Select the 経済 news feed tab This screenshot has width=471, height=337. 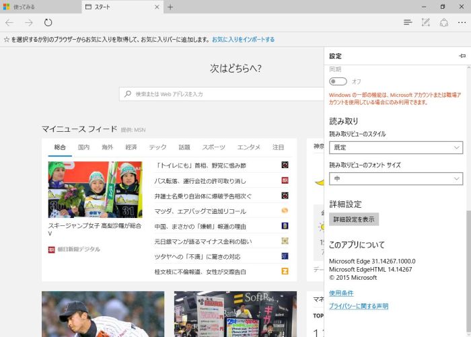[131, 147]
